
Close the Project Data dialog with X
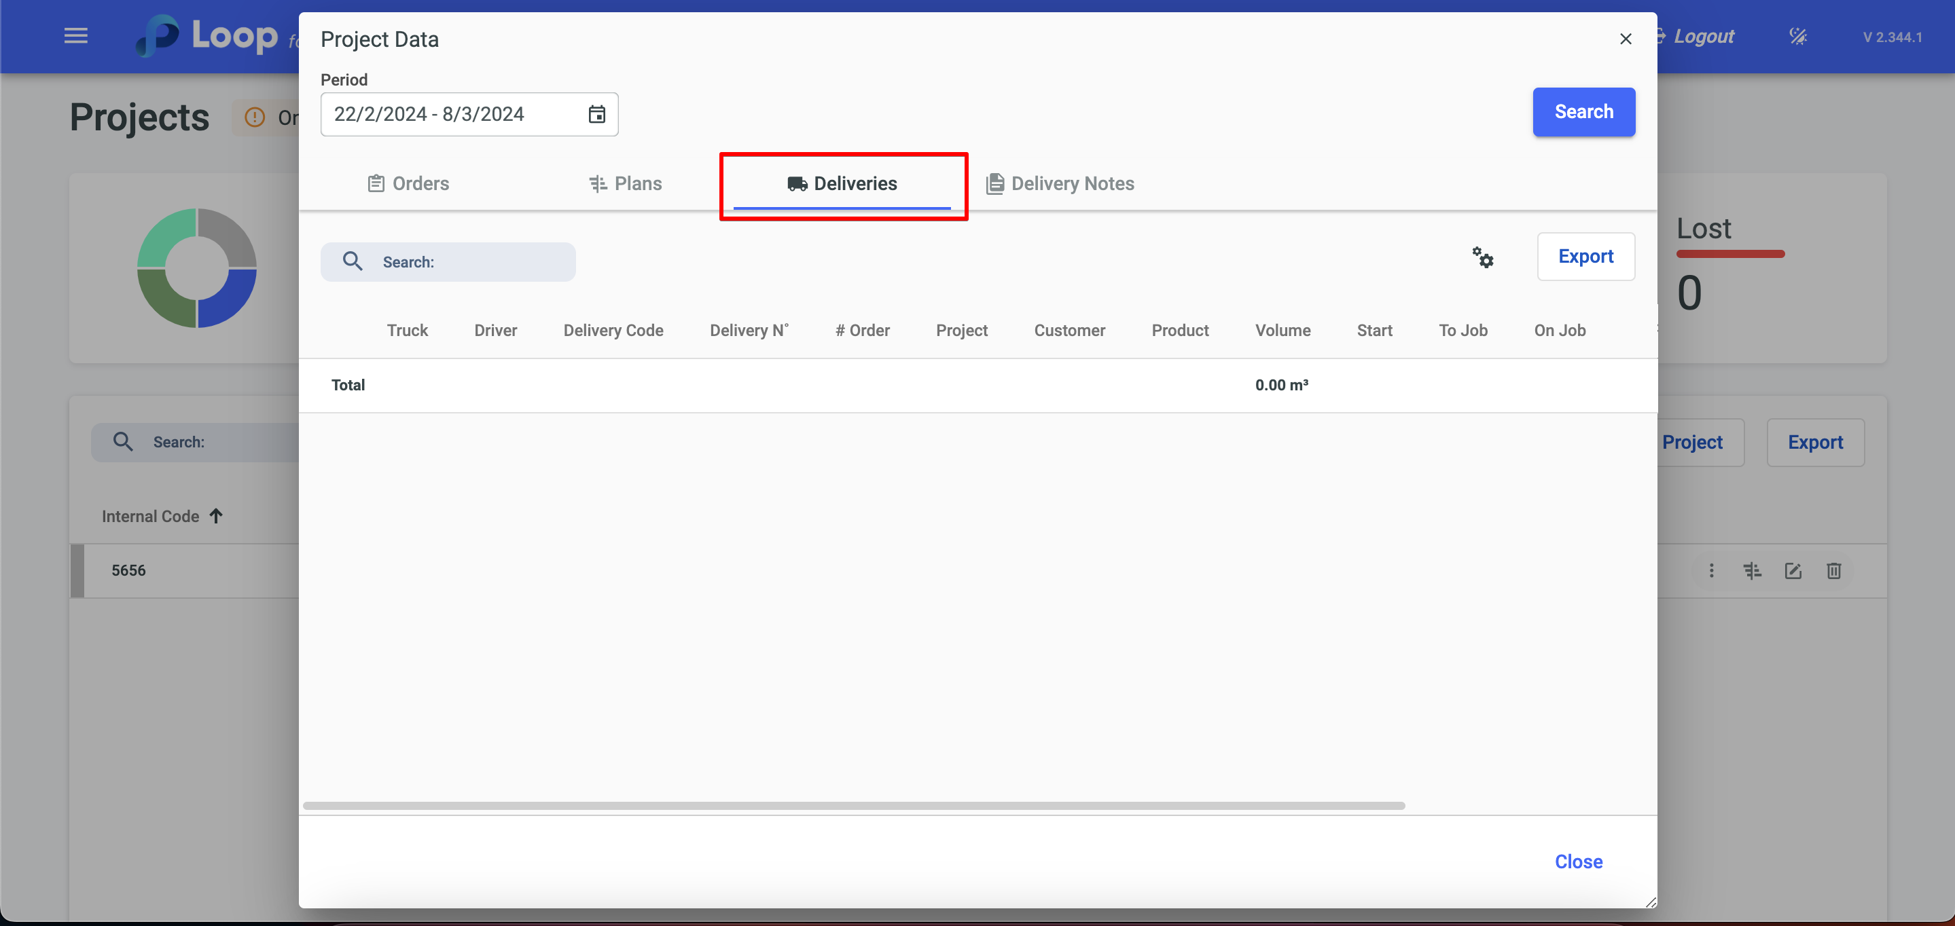click(1625, 39)
